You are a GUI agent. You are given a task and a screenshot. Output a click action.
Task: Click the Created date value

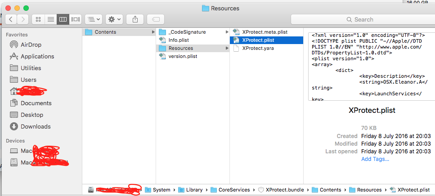(396, 136)
